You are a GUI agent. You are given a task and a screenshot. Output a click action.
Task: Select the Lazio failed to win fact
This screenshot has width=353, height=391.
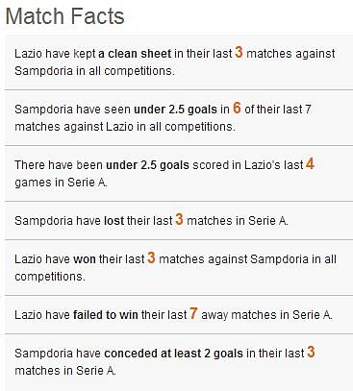pos(179,314)
